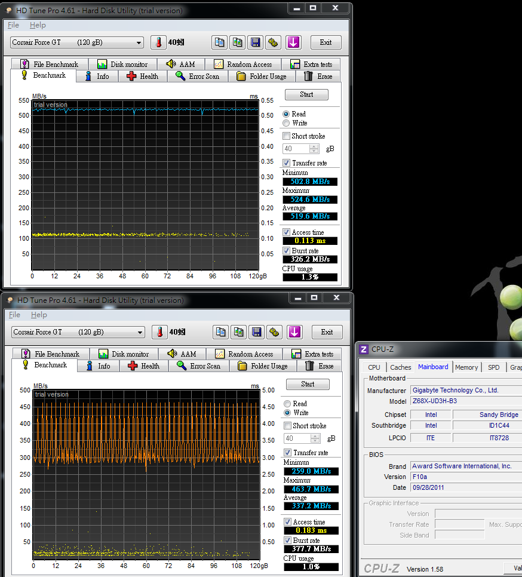The width and height of the screenshot is (522, 577).
Task: Open Random Access tab in lower HD Tune window
Action: tap(244, 354)
